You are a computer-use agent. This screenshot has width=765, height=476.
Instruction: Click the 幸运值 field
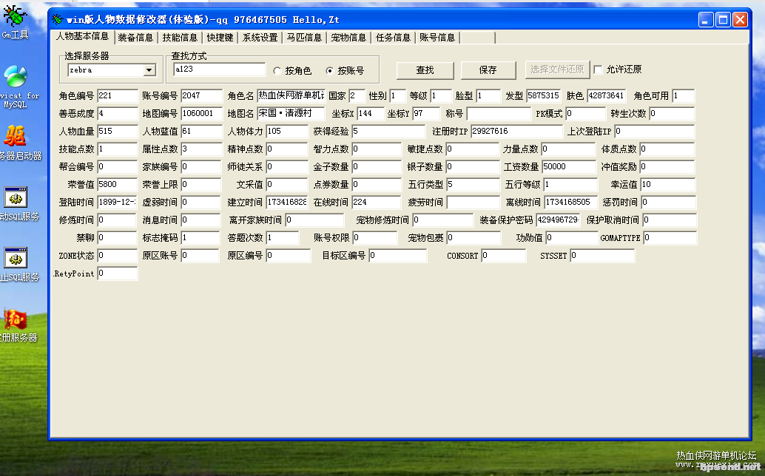667,185
